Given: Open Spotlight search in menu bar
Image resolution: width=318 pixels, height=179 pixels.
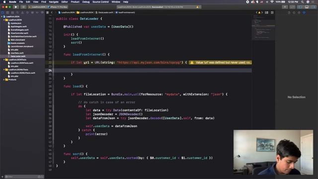Looking at the screenshot, I should click(302, 2).
